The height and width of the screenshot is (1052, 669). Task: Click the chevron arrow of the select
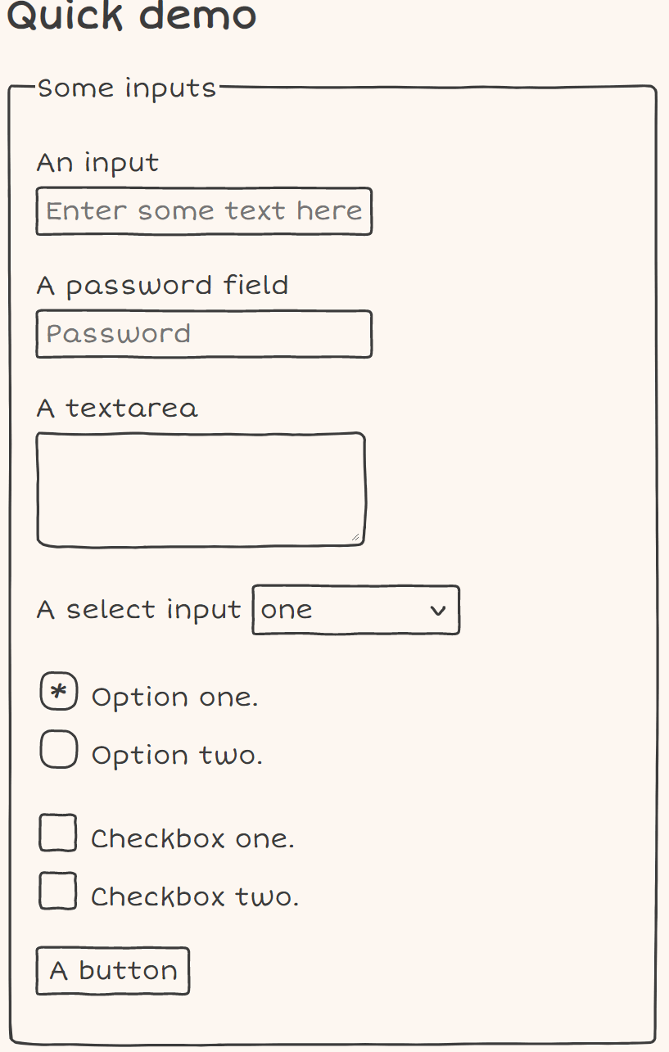[x=438, y=610]
